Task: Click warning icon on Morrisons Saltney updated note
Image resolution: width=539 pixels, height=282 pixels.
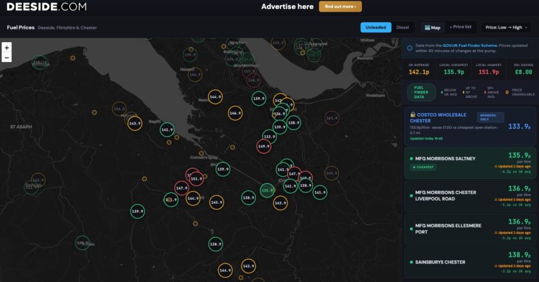Action: tap(495, 167)
